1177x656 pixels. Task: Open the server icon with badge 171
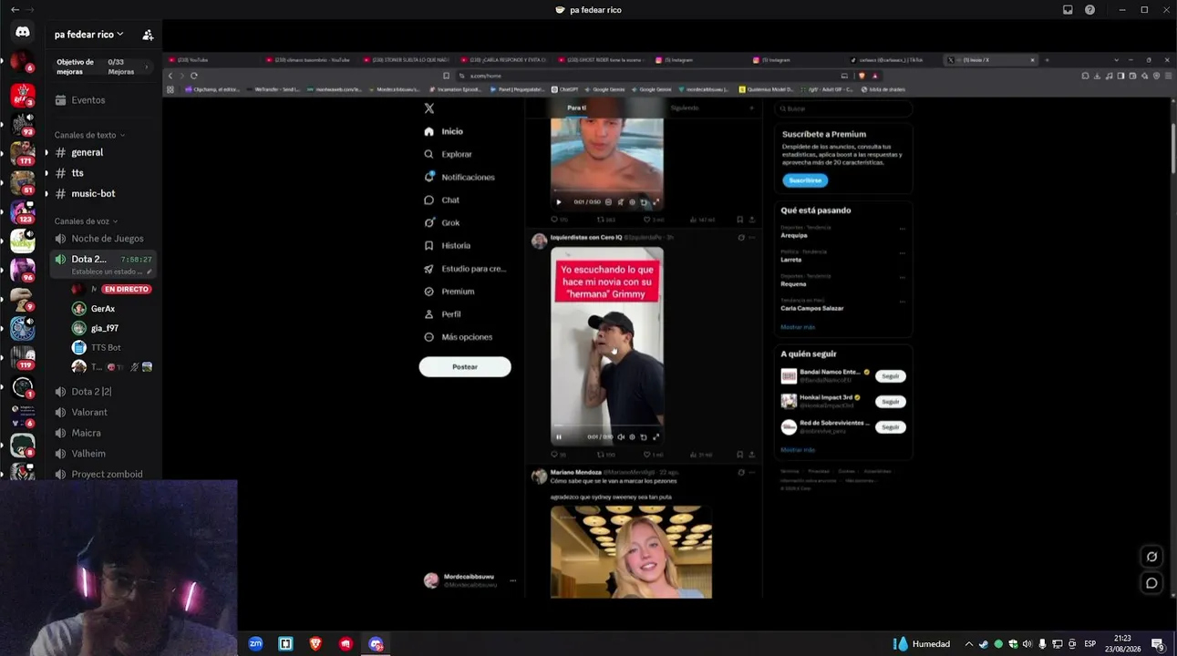(x=23, y=152)
